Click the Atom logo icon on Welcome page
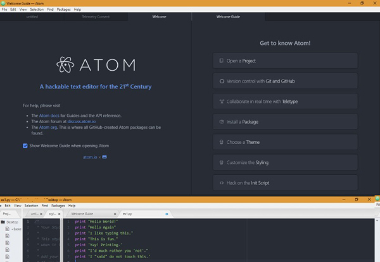Image resolution: width=380 pixels, height=262 pixels. pyautogui.click(x=65, y=64)
